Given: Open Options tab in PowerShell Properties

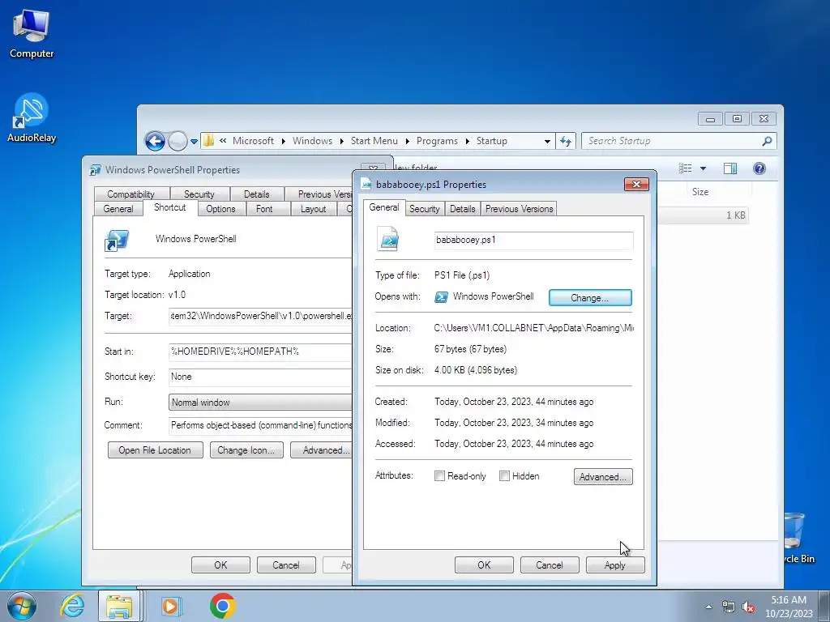Looking at the screenshot, I should coord(220,209).
